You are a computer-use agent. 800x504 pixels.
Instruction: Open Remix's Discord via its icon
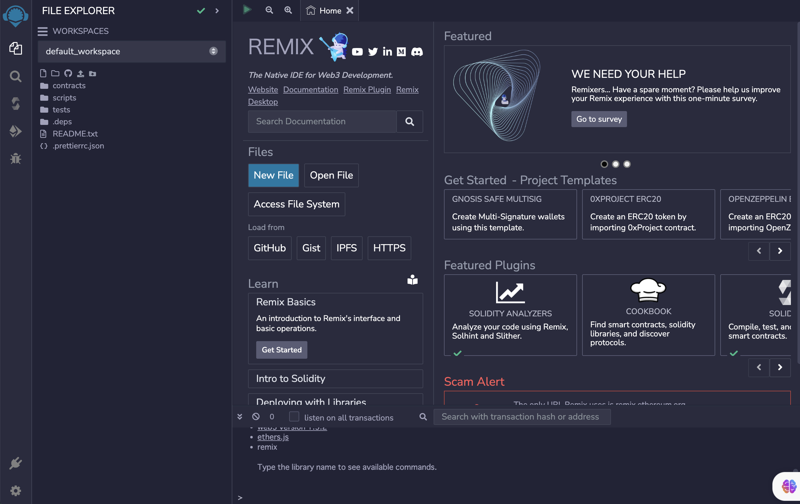tap(417, 52)
